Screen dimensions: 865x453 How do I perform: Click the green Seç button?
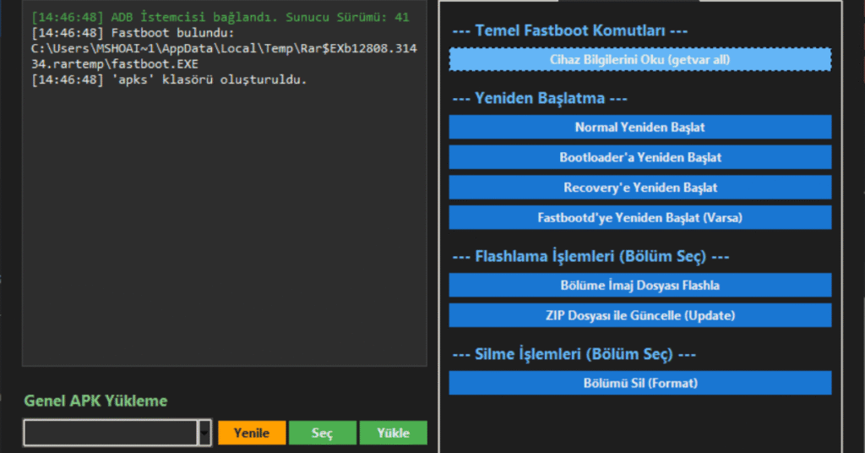click(x=323, y=433)
